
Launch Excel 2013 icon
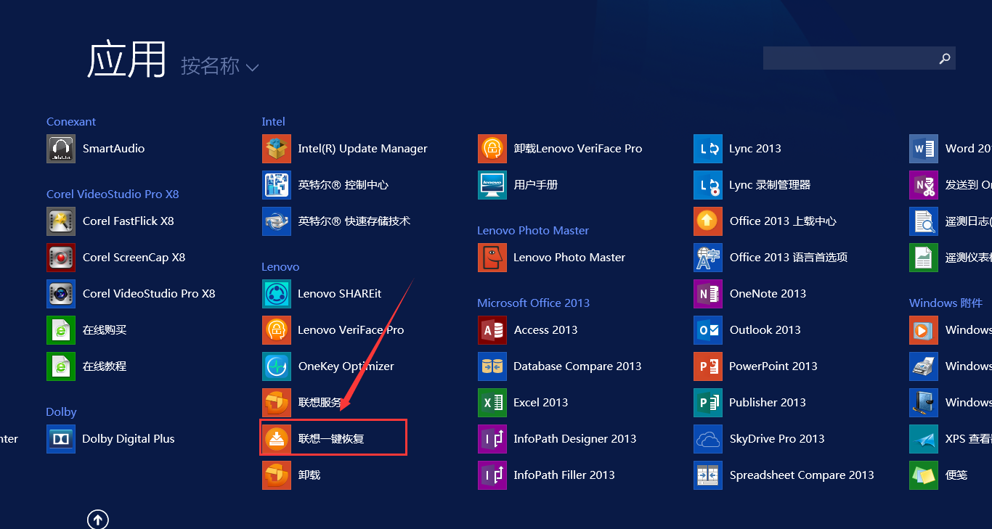[492, 403]
